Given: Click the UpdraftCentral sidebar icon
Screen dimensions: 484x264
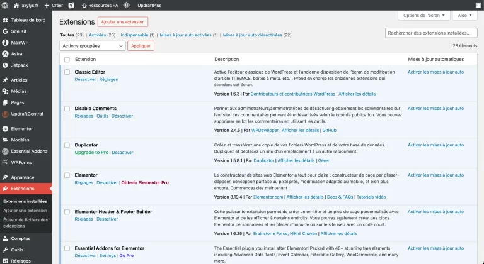Looking at the screenshot, I should point(5,114).
